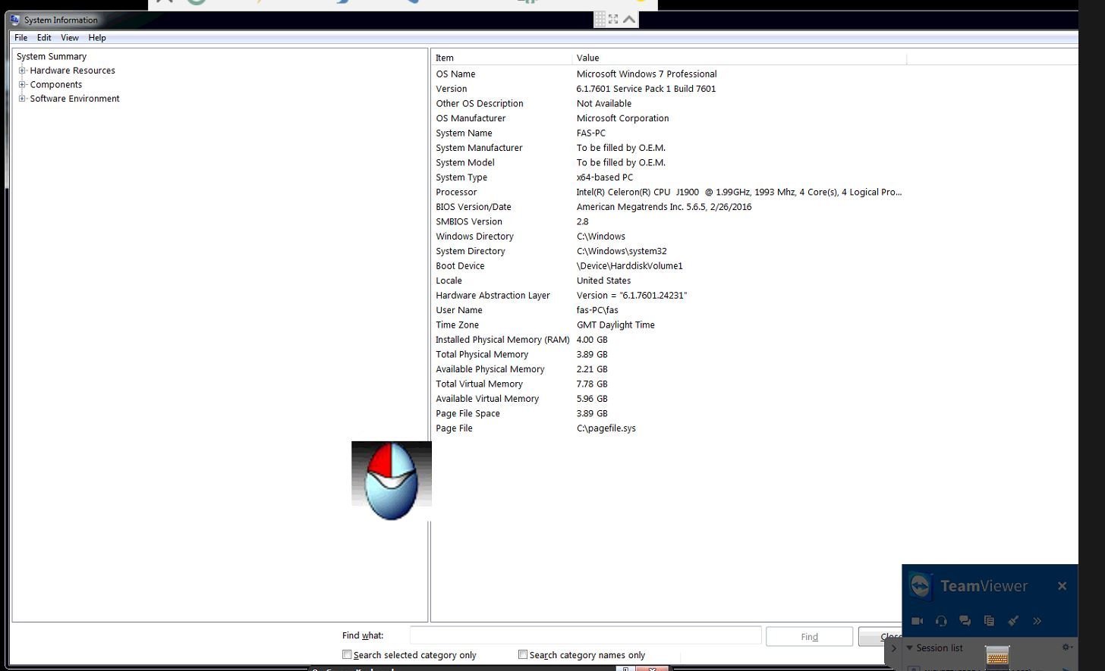Select the Hardware Resources label
The width and height of the screenshot is (1105, 671).
pos(73,71)
